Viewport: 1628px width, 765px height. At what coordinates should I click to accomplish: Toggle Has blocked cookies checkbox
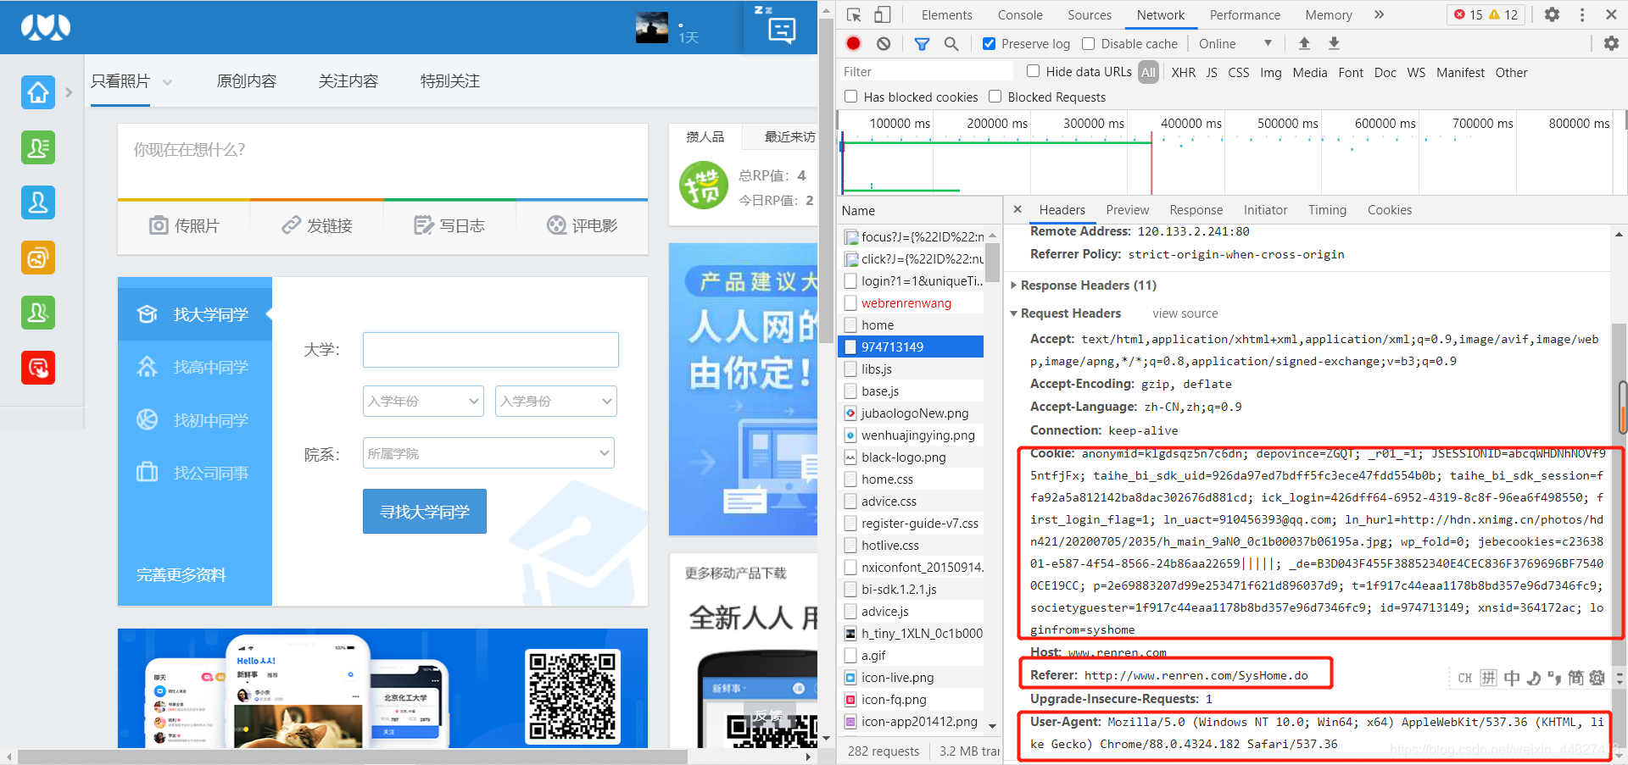pos(850,97)
